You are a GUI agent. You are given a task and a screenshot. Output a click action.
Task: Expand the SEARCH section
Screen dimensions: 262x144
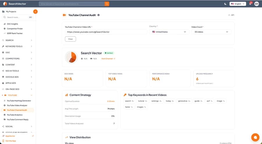click(17, 40)
